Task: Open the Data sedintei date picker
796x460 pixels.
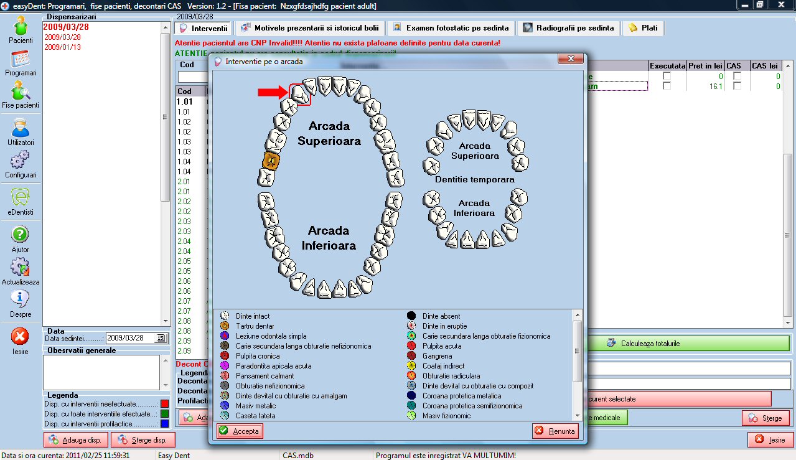Action: coord(160,338)
